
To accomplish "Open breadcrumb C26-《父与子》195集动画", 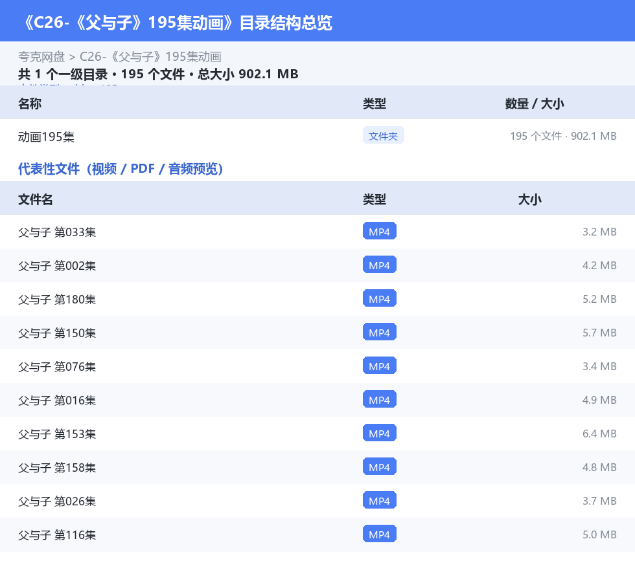I will 150,57.
